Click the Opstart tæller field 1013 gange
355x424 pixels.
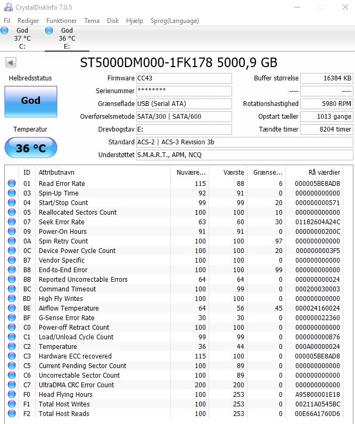click(x=327, y=117)
